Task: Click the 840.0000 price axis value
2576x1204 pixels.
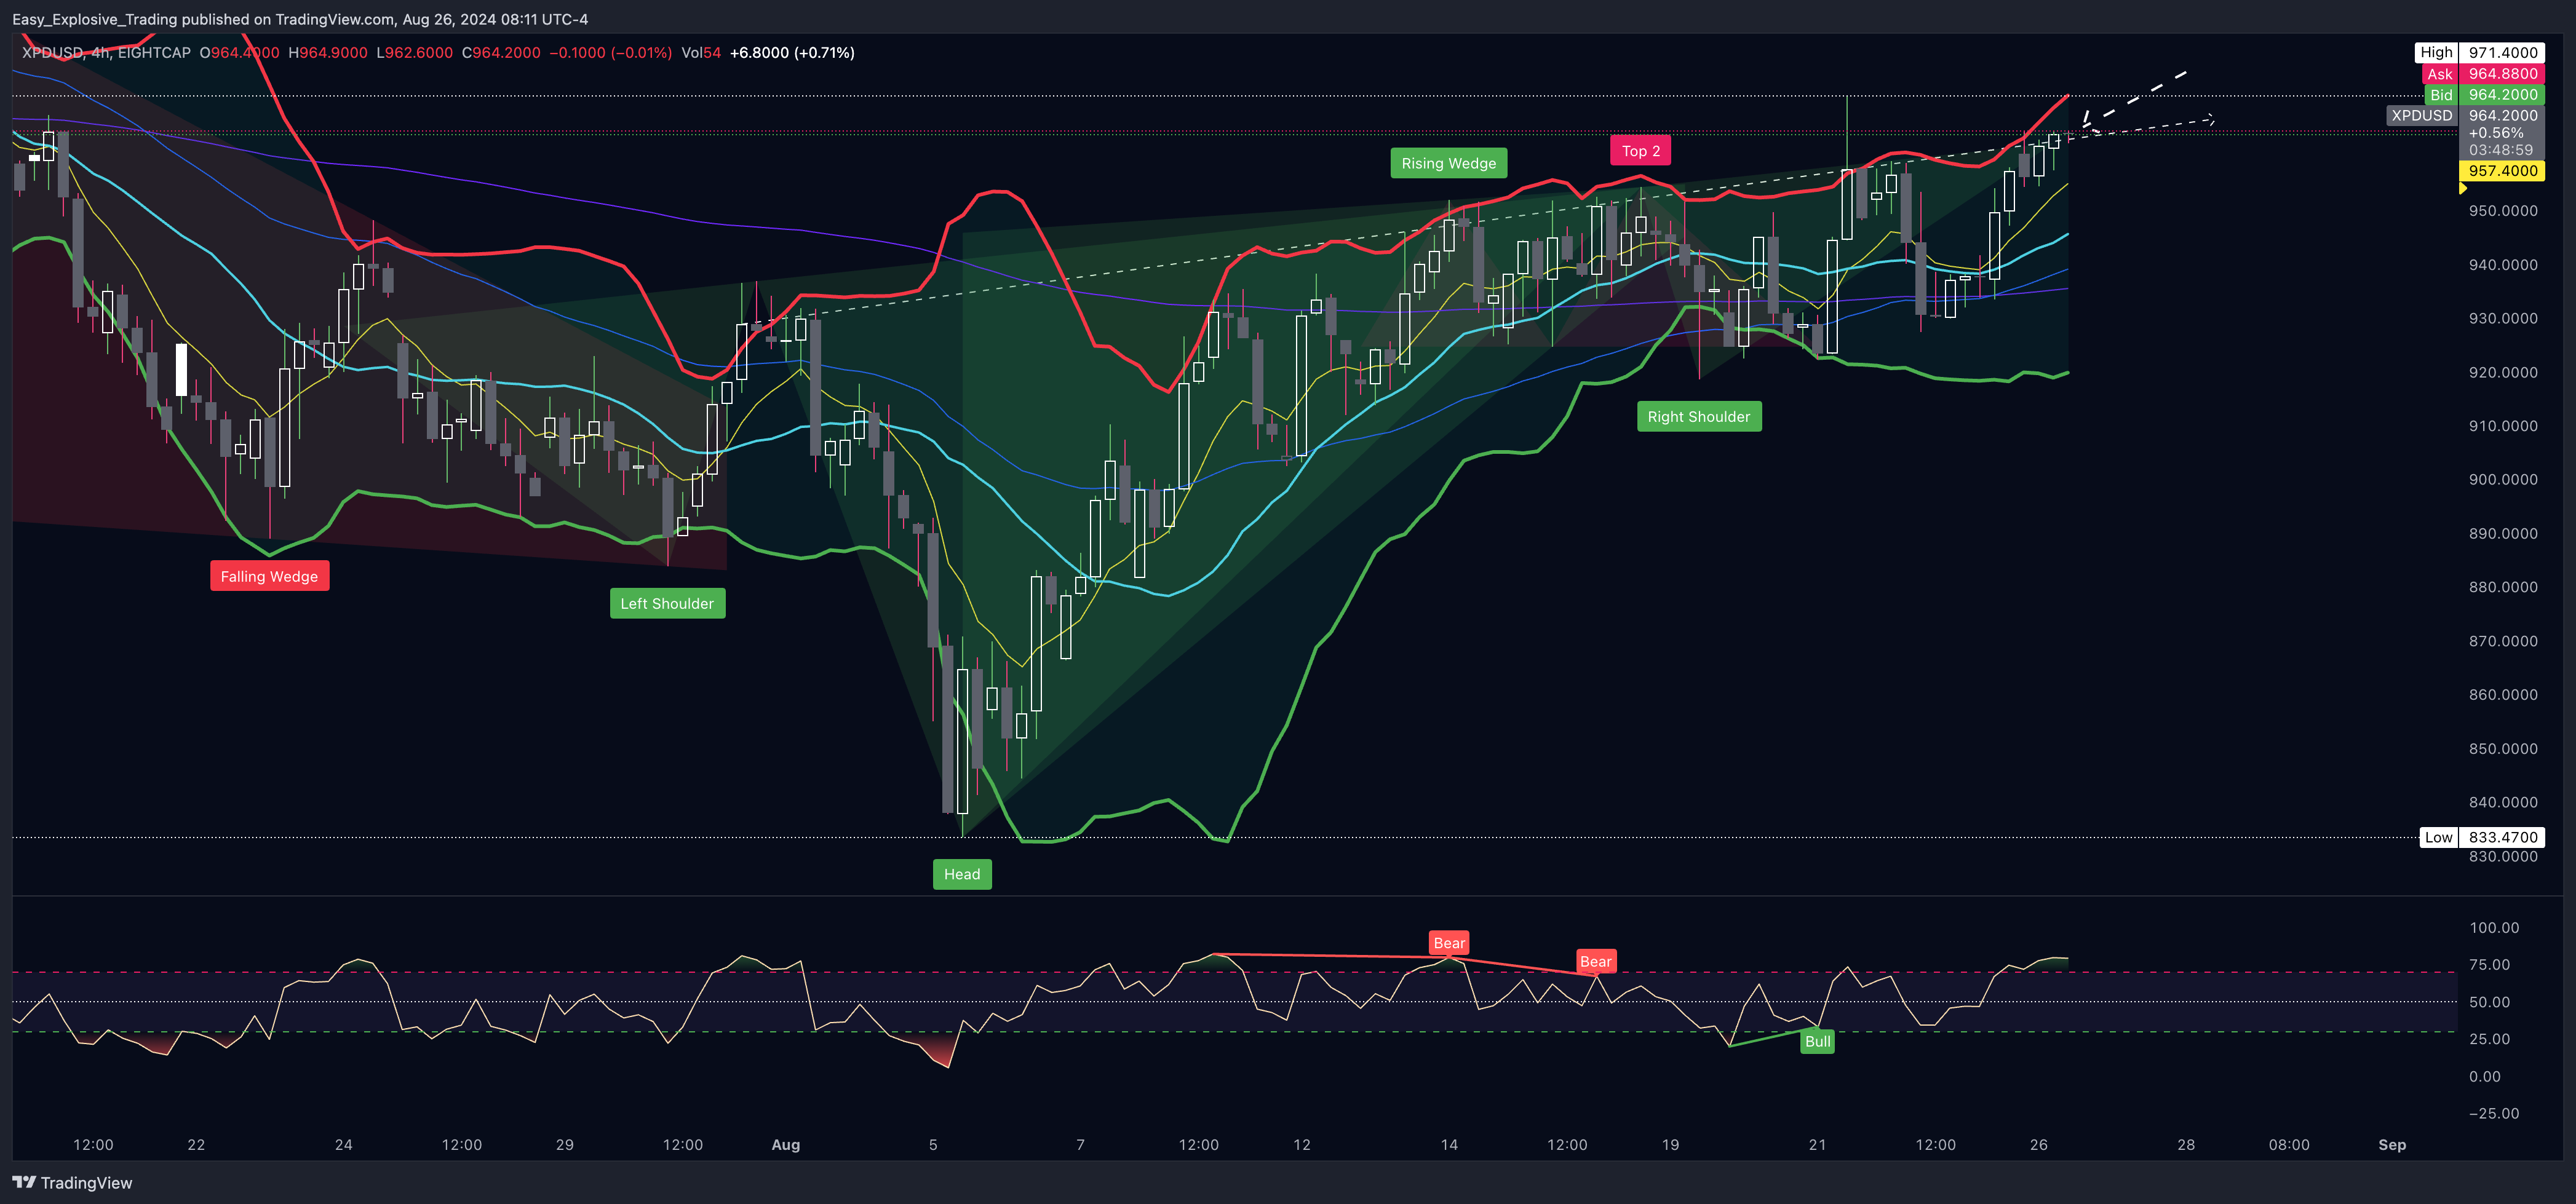Action: point(2503,802)
